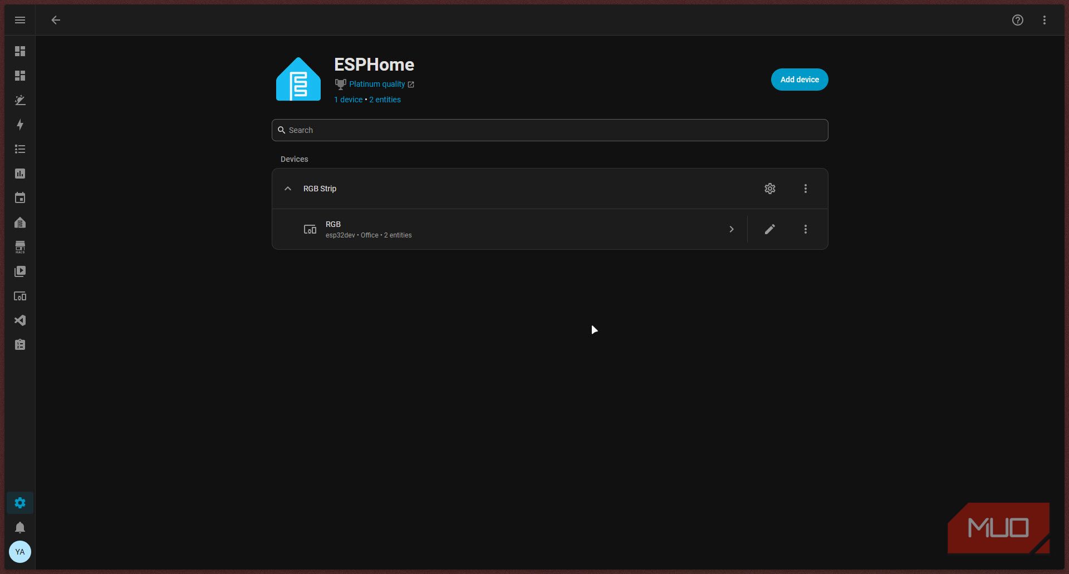Open the Calendar sidebar icon
Image resolution: width=1069 pixels, height=574 pixels.
20,198
